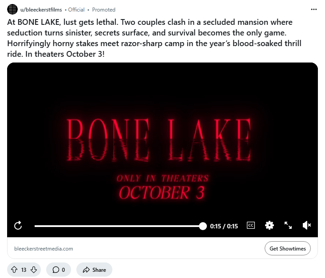This screenshot has height=278, width=325.
Task: Enter fullscreen mode for the video
Action: (288, 225)
